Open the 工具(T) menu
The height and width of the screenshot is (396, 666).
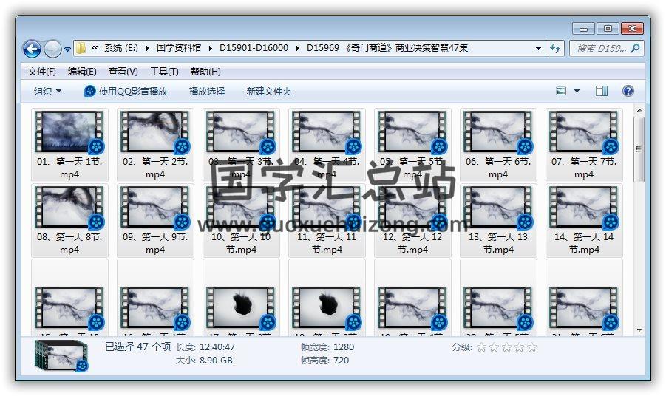(164, 72)
